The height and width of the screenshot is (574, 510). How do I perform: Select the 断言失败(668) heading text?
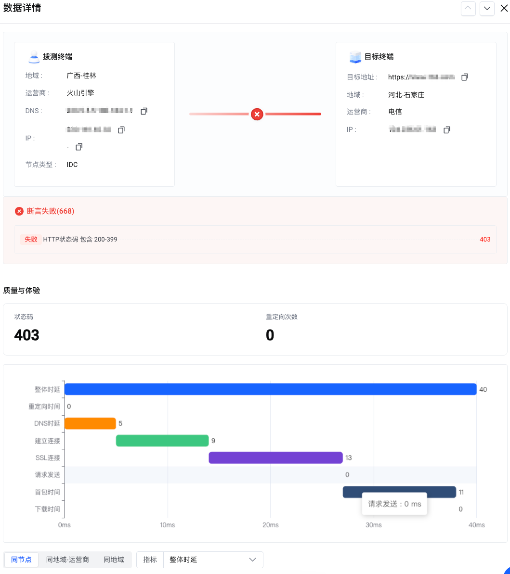click(51, 211)
